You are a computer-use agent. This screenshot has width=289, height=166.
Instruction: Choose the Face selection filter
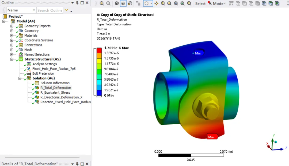pyautogui.click(x=251, y=3)
